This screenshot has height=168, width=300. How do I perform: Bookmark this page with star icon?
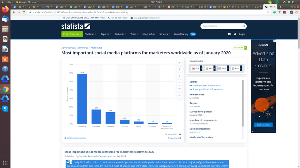268,12
